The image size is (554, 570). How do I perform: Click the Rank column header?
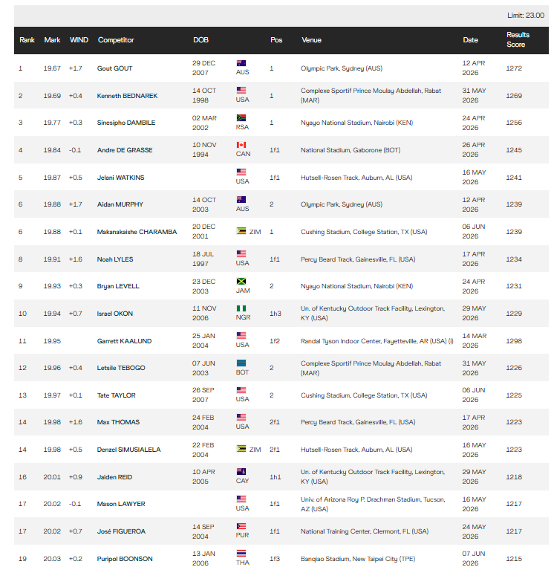point(27,40)
